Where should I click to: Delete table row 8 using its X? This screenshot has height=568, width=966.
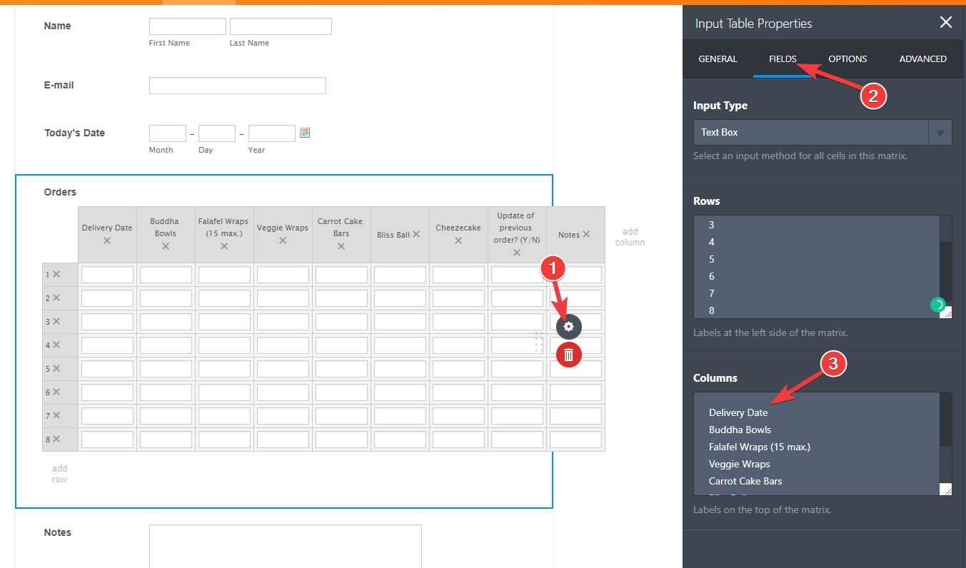(55, 439)
